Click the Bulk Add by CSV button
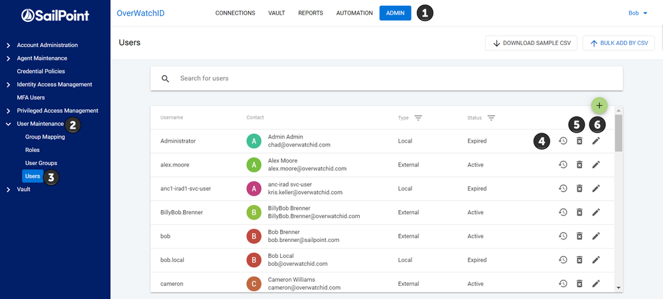The image size is (663, 299). pyautogui.click(x=619, y=43)
